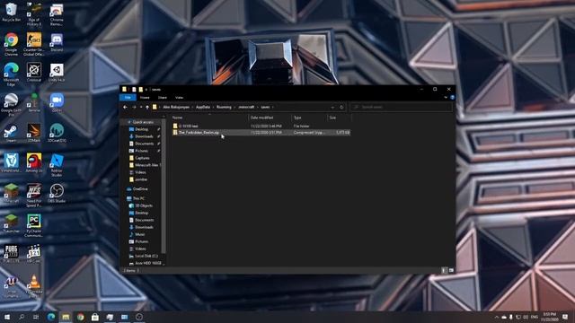Open the recent locations dropdown arrow

click(x=141, y=107)
